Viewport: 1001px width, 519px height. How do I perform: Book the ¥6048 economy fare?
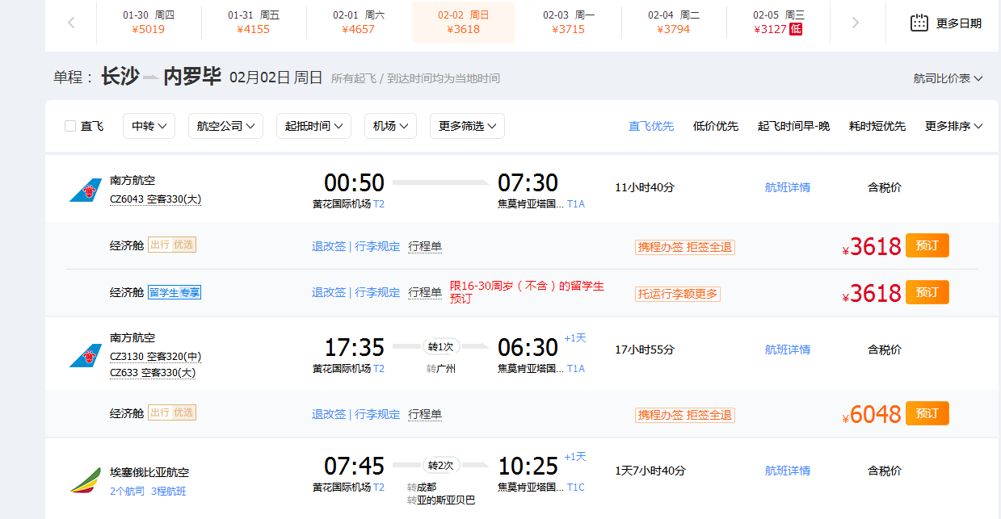927,413
